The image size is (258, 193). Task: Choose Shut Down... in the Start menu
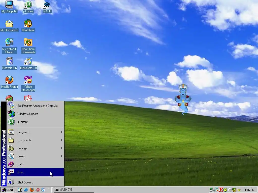click(35, 182)
